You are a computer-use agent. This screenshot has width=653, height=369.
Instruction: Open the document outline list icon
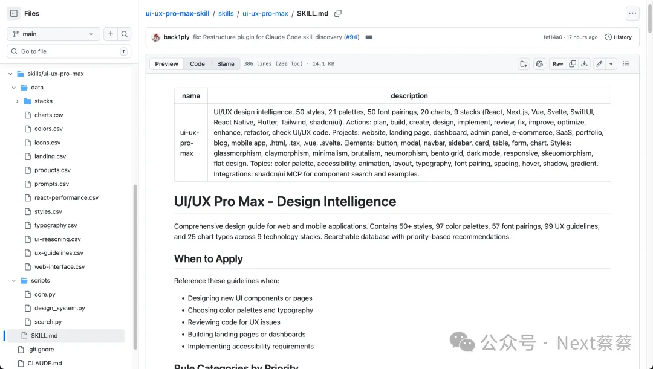point(626,64)
